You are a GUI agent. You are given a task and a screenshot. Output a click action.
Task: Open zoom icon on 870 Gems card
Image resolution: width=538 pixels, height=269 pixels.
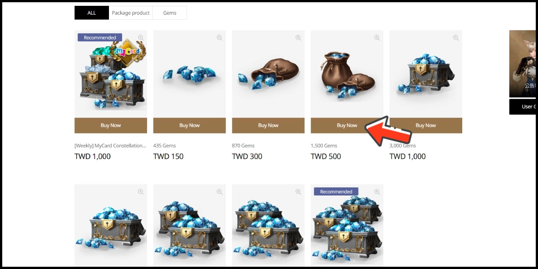pyautogui.click(x=298, y=38)
